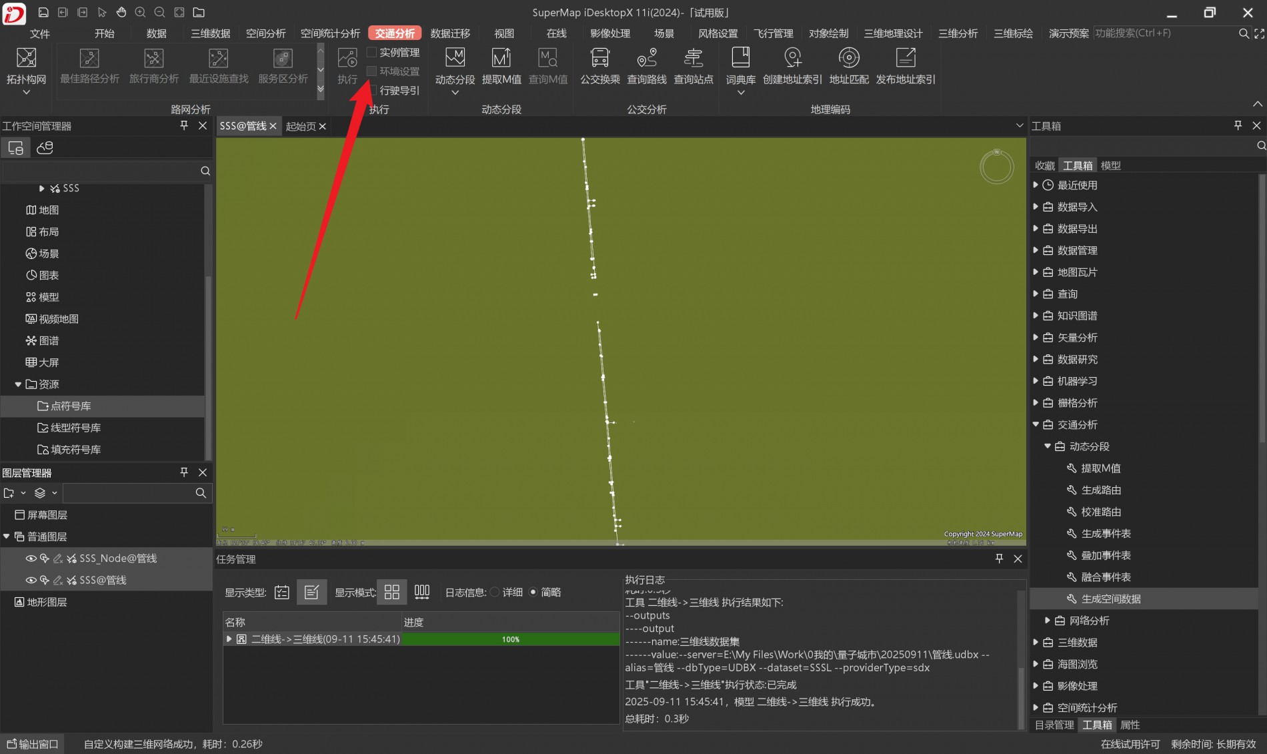Collapse the 资源 tree node
Screen dimensions: 1267x754
tap(18, 384)
